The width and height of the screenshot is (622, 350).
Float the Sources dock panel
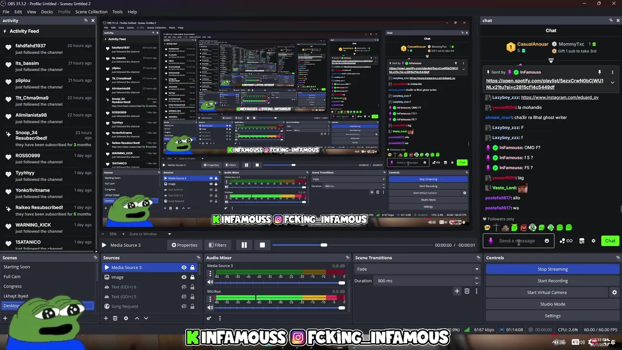coord(198,258)
